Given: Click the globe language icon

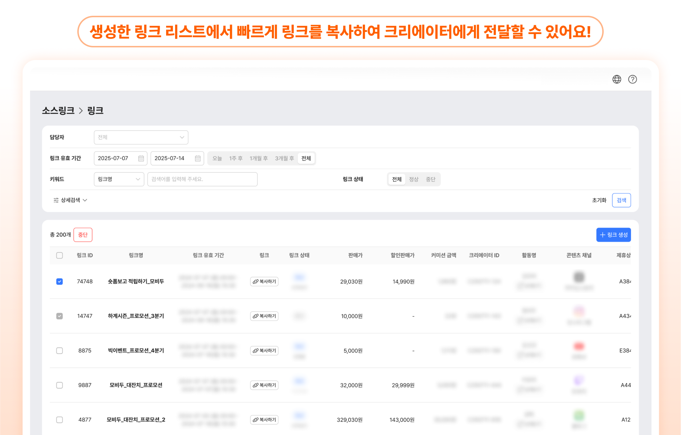Looking at the screenshot, I should click(x=617, y=79).
